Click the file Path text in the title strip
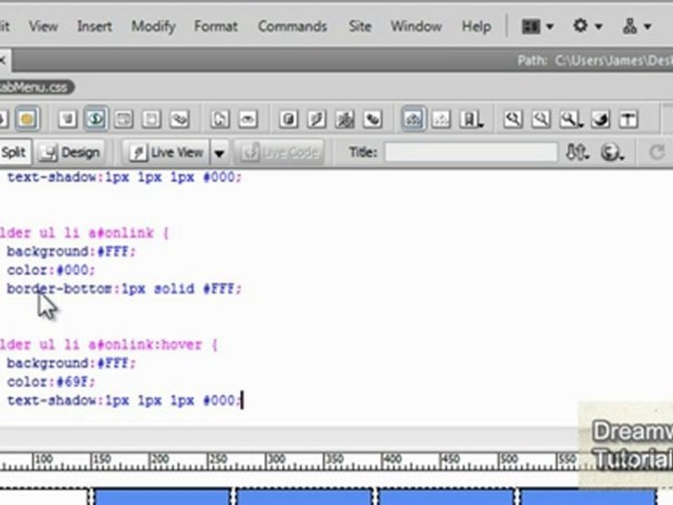This screenshot has width=673, height=505. (595, 60)
